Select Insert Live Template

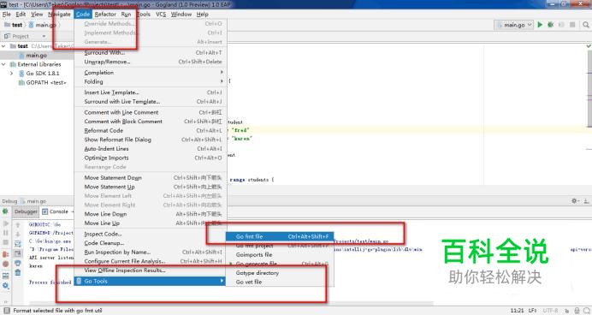(151, 92)
